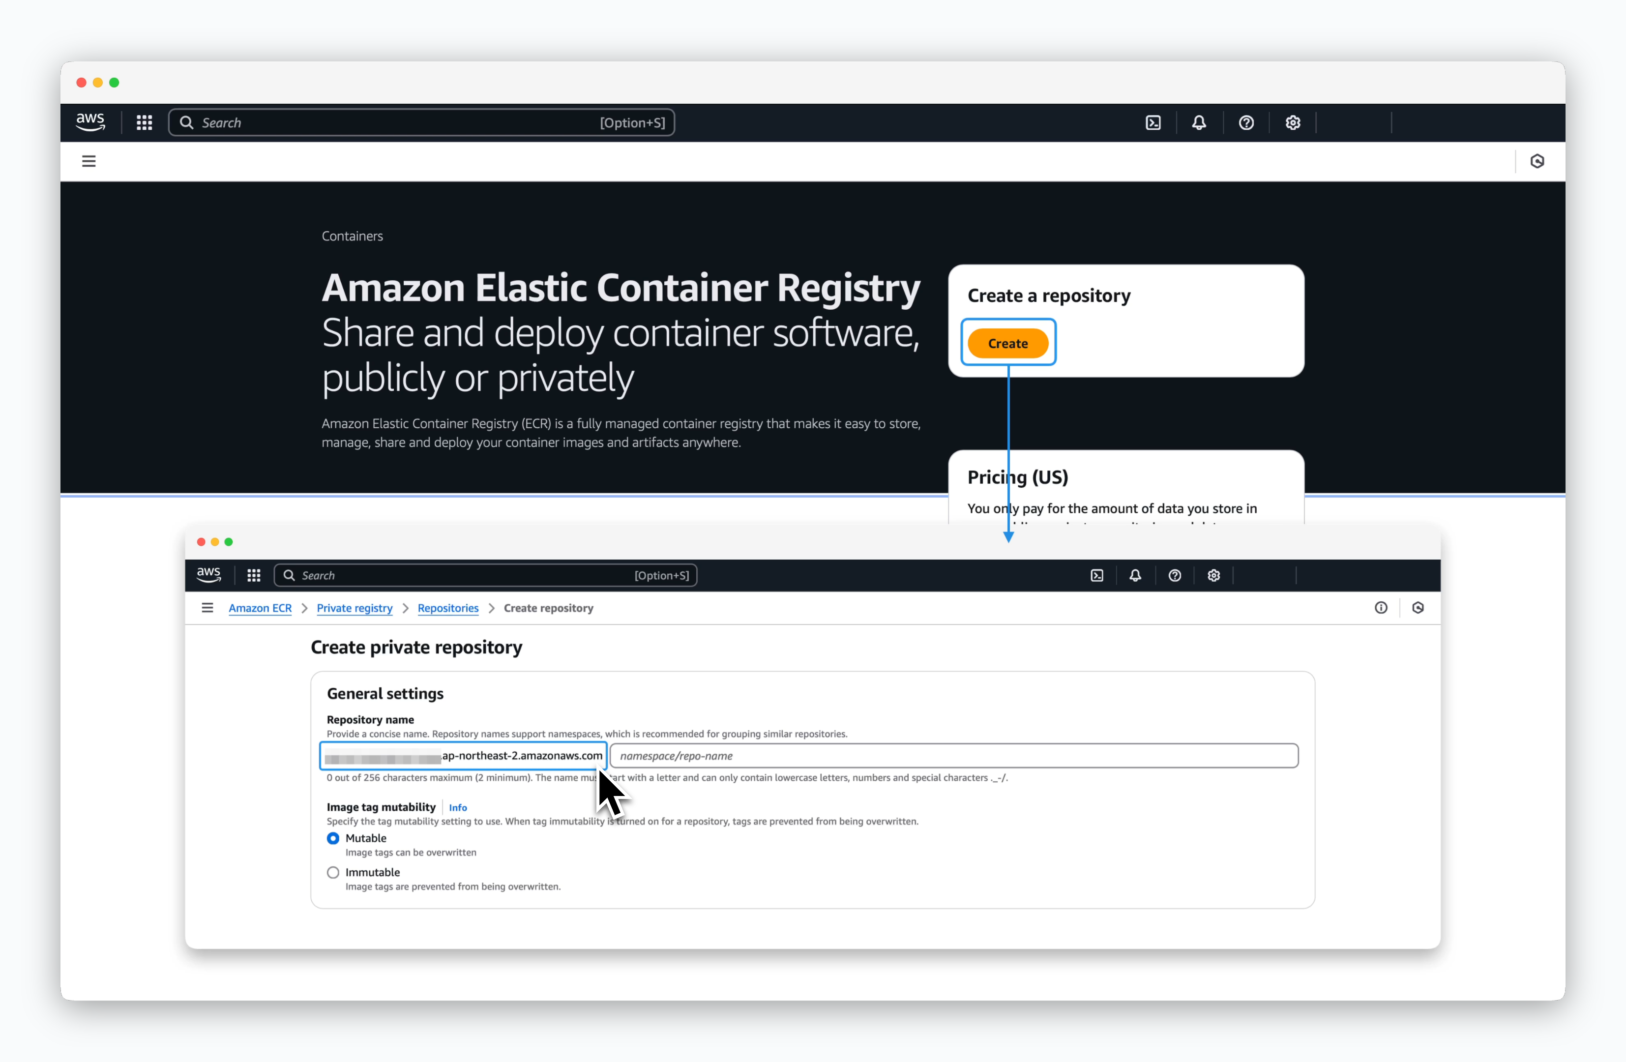Click the 'Pricing (US)' heading
This screenshot has width=1626, height=1062.
point(1018,477)
